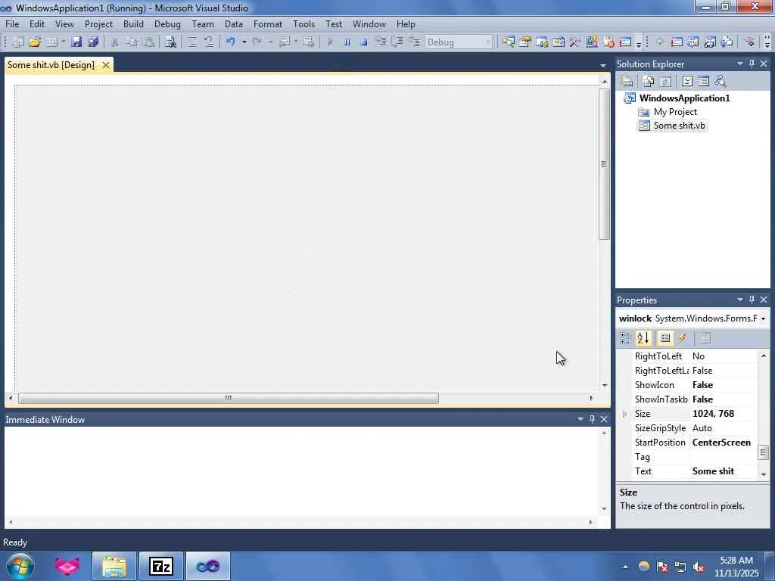Click View Code icon in Solution Explorer
775x581 pixels.
click(687, 82)
